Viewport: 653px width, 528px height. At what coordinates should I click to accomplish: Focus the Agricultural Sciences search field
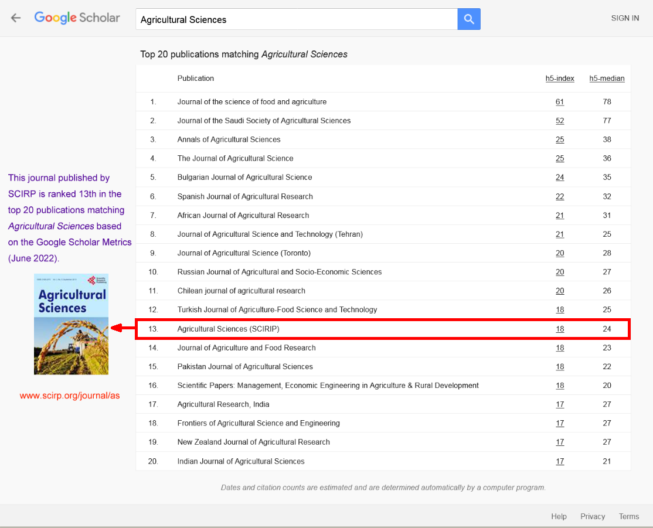tap(296, 19)
